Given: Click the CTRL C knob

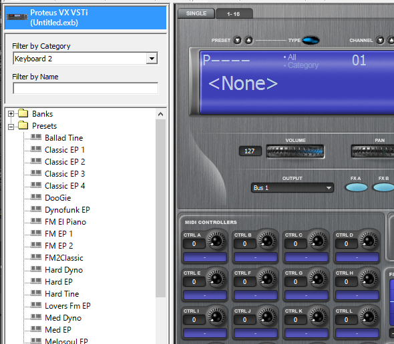Looking at the screenshot, I should click(x=318, y=240).
